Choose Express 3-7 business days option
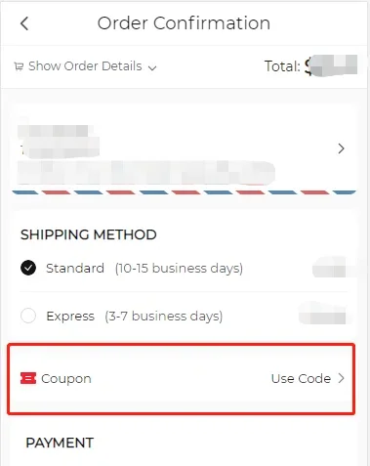This screenshot has height=466, width=370. tap(184, 316)
